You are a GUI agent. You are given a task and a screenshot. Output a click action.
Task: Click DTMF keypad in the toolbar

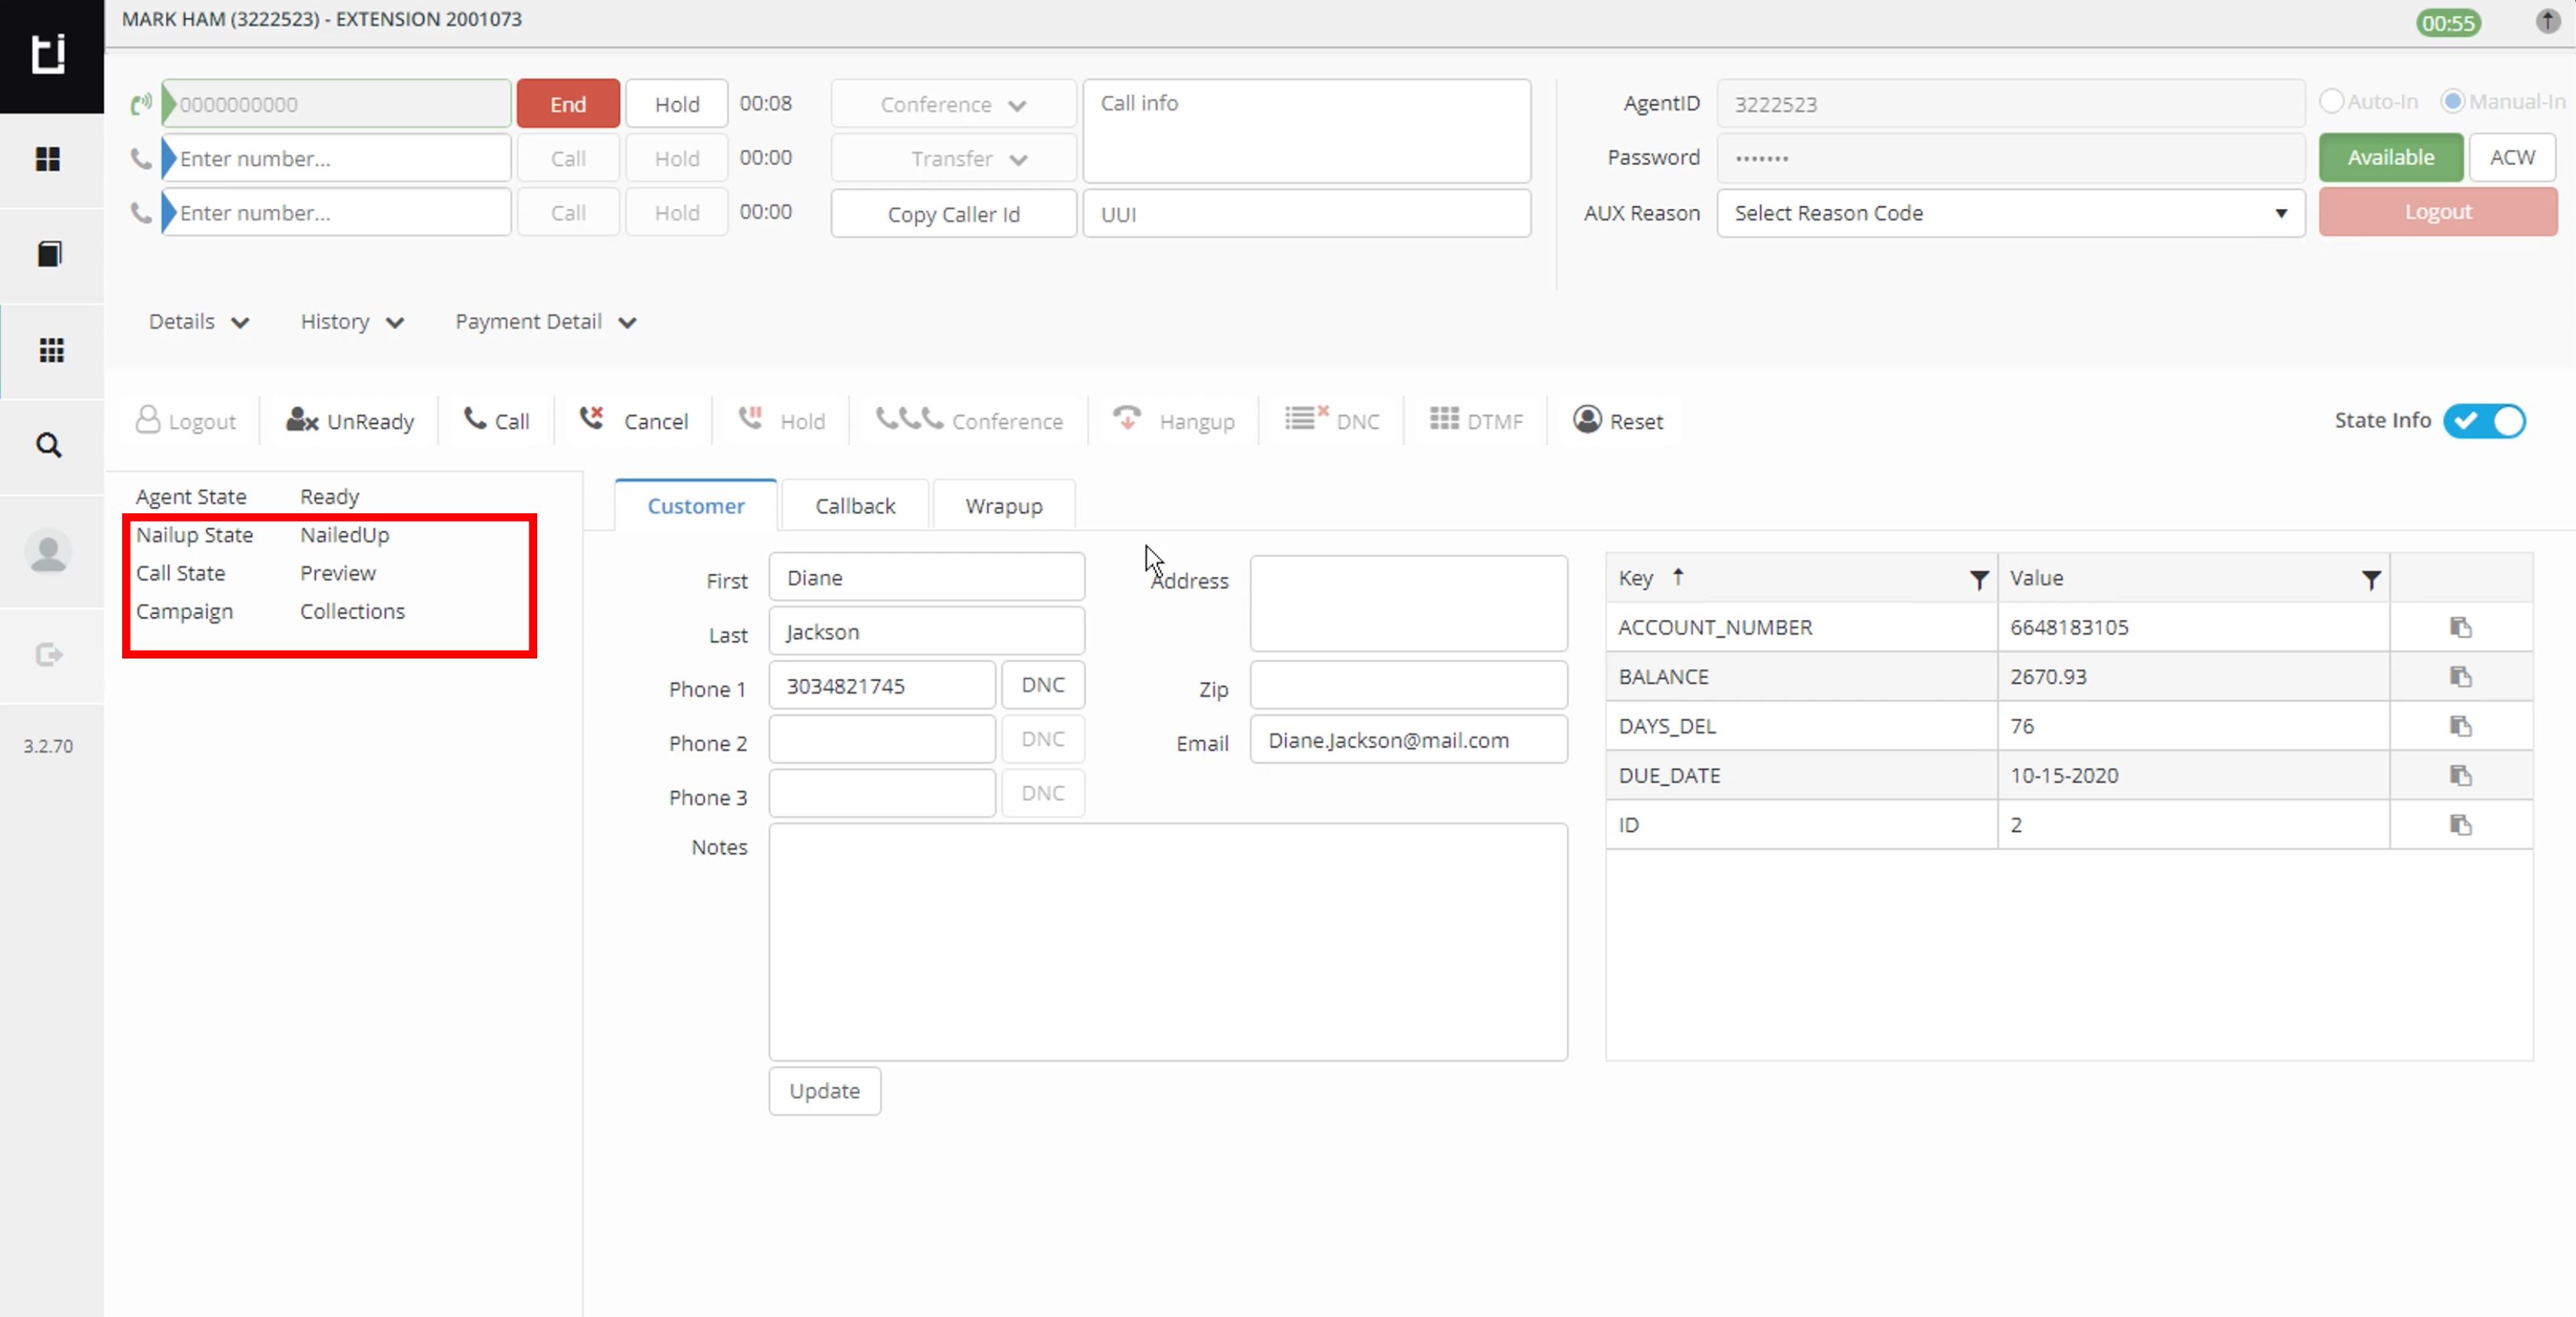1476,421
